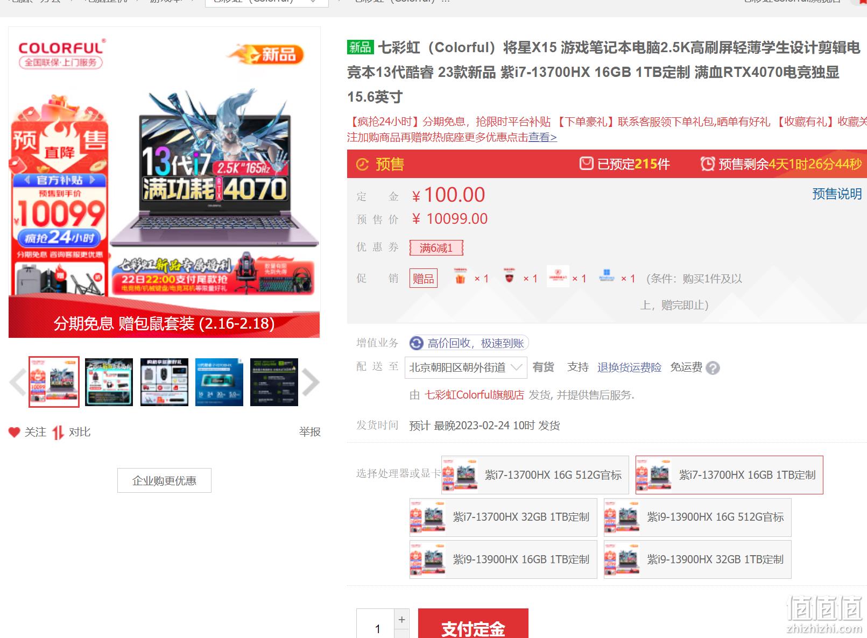Select fifth dark spec thumbnail
This screenshot has width=867, height=638.
pos(274,382)
